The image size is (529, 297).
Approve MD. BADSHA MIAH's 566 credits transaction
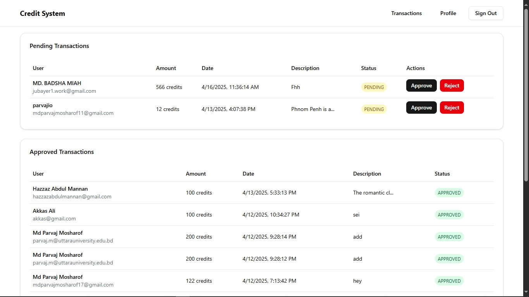click(421, 85)
